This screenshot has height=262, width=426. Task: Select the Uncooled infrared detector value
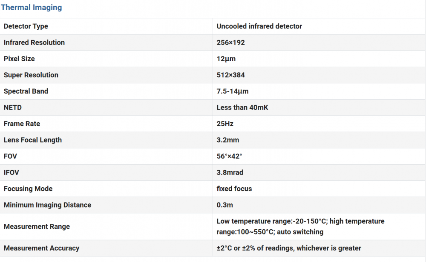[259, 26]
